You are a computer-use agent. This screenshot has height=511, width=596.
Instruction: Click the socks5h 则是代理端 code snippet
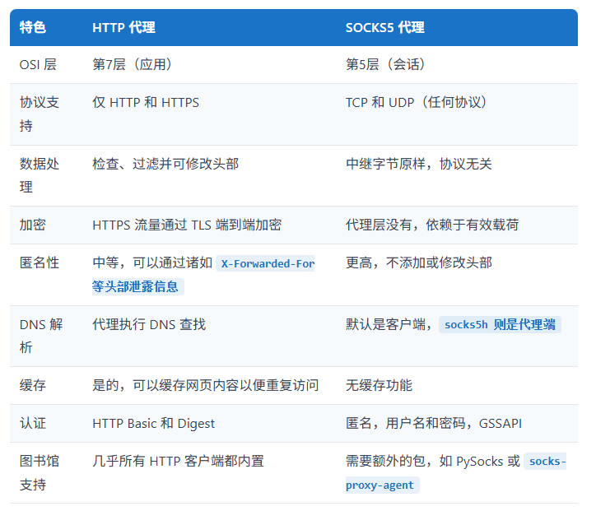pos(500,325)
